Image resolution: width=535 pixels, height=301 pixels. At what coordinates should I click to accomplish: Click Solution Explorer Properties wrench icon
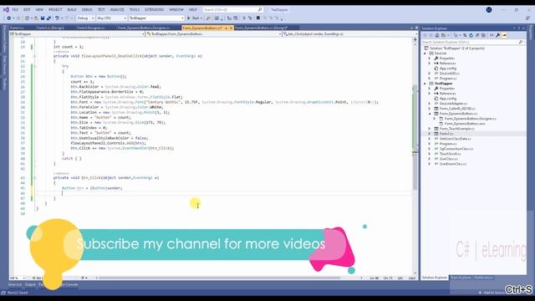498,35
